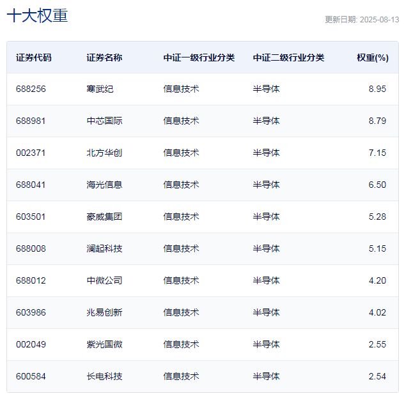Click the 海光信息 security name

tap(104, 185)
